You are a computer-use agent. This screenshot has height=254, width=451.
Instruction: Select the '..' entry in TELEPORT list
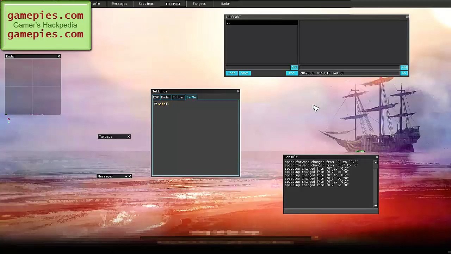pos(261,23)
